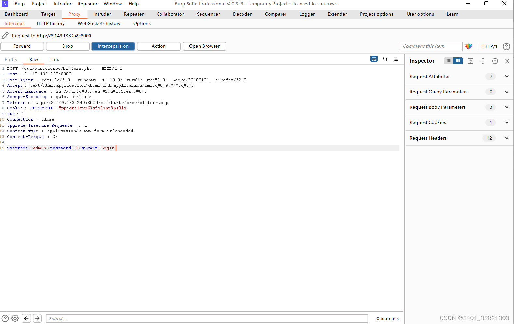Drop the intercepted request

pos(68,46)
